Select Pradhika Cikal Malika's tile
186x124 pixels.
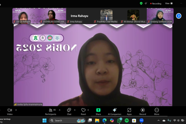106,16
